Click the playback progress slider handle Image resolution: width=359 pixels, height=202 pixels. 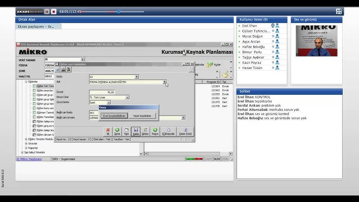tap(119, 12)
